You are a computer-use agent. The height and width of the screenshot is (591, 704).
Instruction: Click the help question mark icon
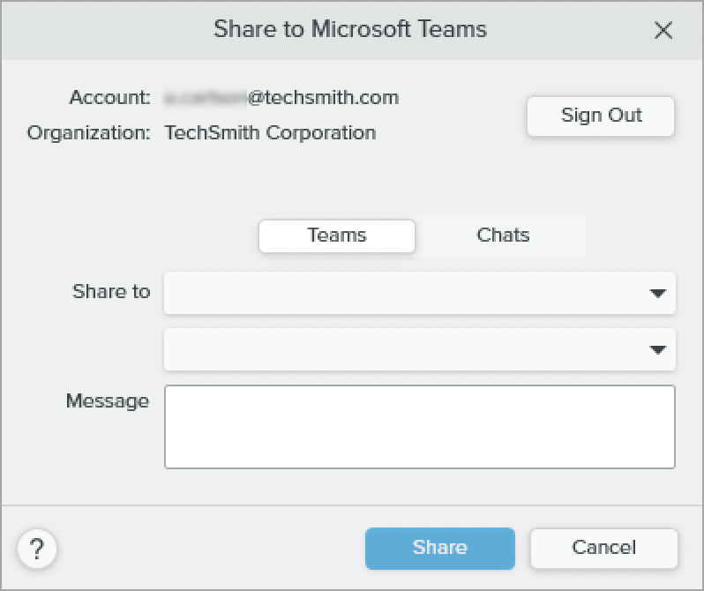coord(37,549)
